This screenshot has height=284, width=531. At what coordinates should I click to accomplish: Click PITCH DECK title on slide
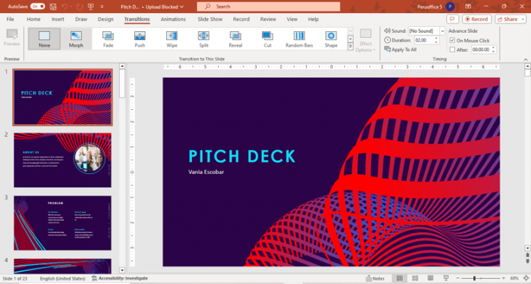(x=242, y=157)
